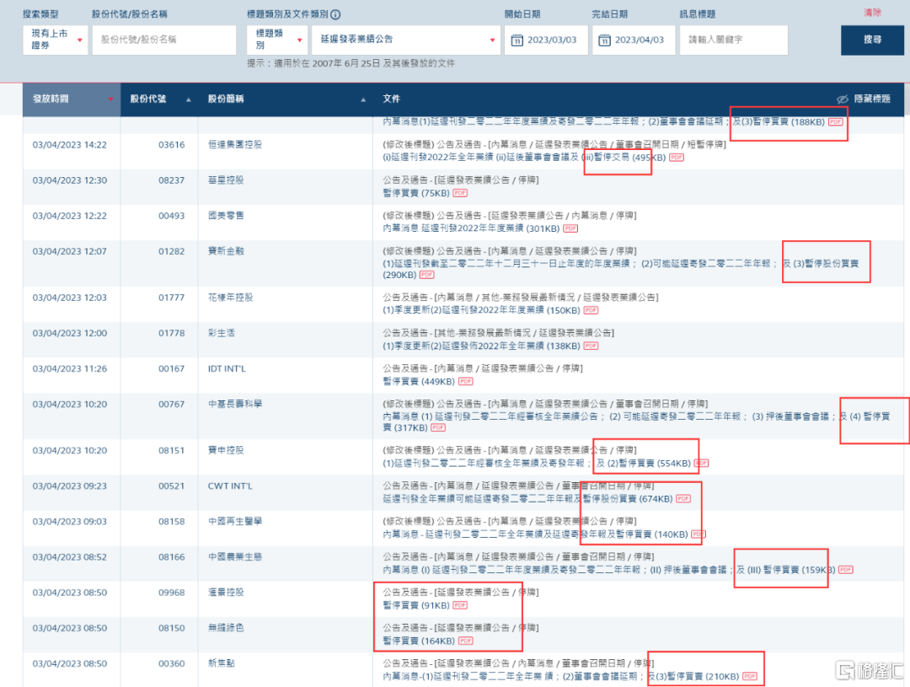This screenshot has height=687, width=910.
Task: Click the 提示 note about 2007年 6月 25日
Action: [351, 63]
